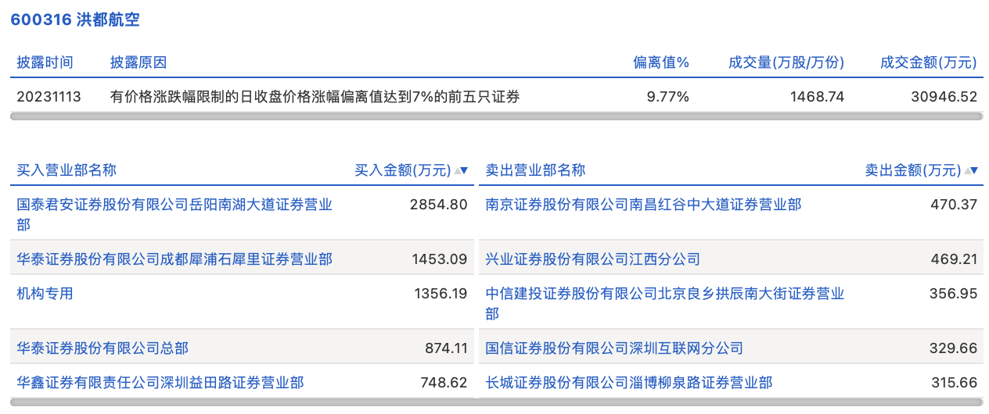Click the 偏离值% column header
989x414 pixels.
tap(660, 62)
